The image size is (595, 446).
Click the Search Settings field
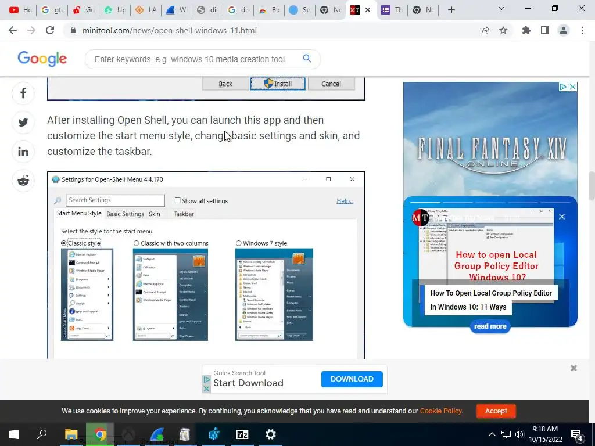116,200
